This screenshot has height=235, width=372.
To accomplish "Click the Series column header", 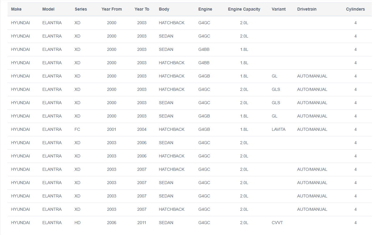I will [81, 9].
